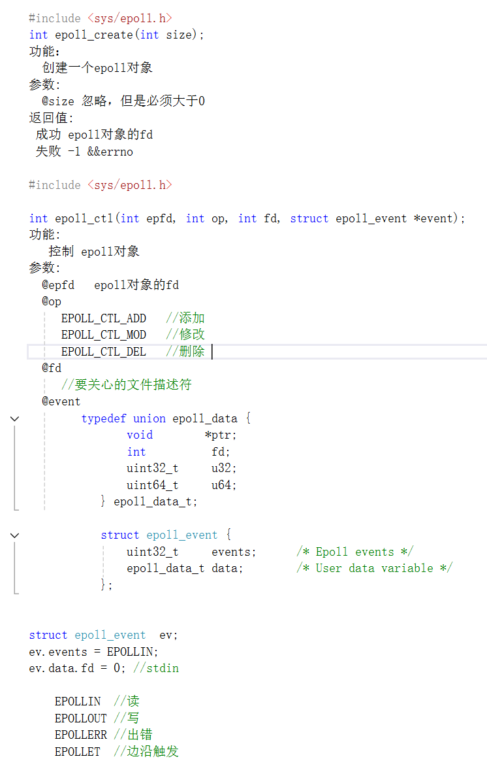The image size is (487, 778).
Task: Click the 失败 -1 &&errno line
Action: coord(84,151)
